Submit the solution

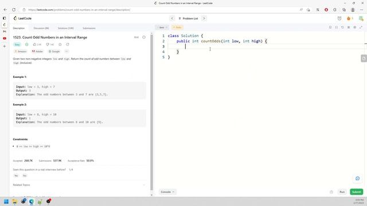tap(357, 192)
